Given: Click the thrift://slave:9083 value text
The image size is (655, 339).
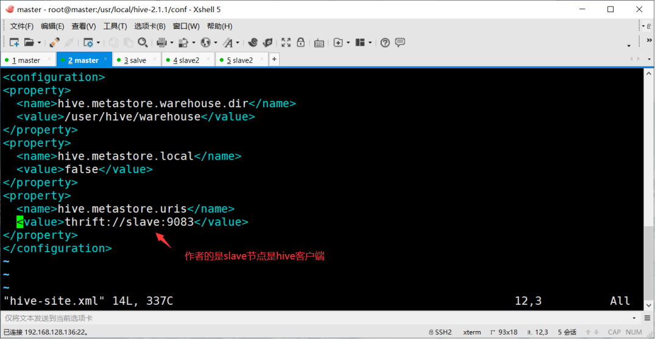Looking at the screenshot, I should (x=130, y=222).
